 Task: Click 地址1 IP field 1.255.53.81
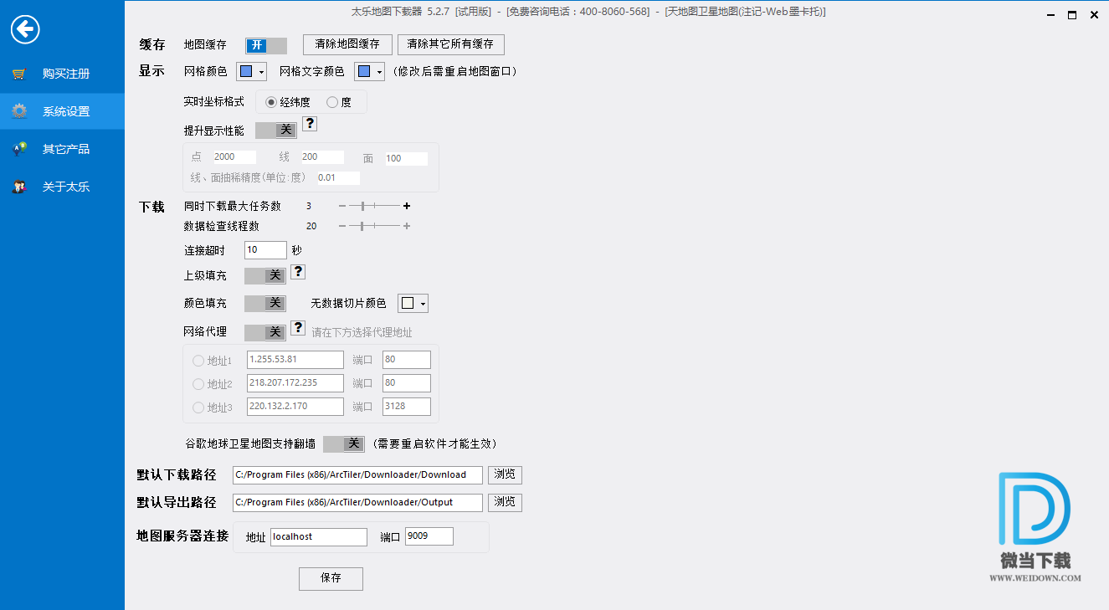click(x=295, y=360)
